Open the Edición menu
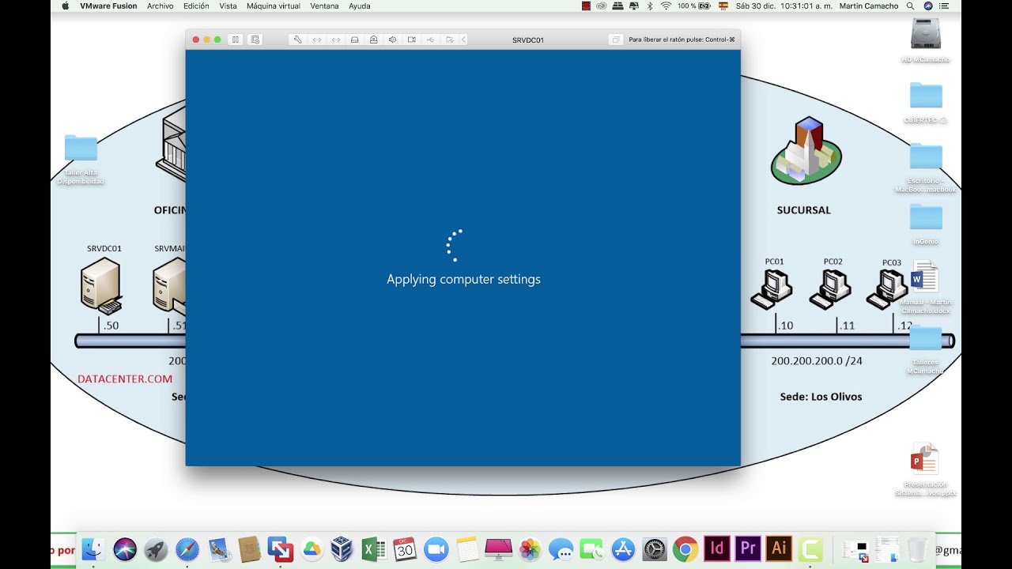 point(196,6)
